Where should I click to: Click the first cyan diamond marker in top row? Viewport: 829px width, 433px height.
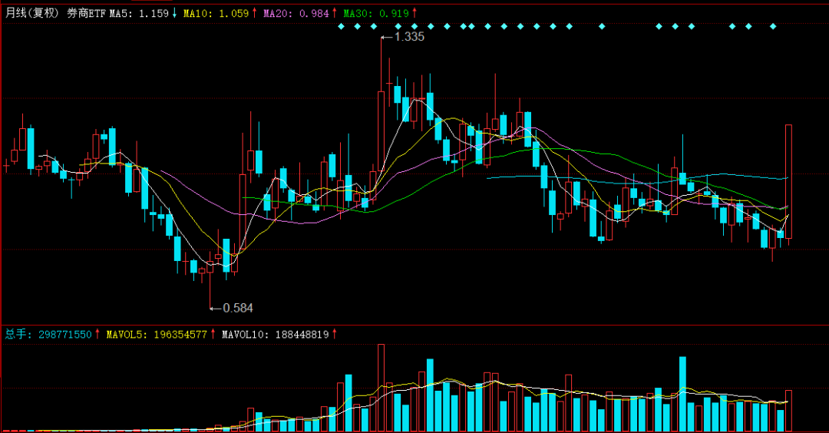click(341, 26)
